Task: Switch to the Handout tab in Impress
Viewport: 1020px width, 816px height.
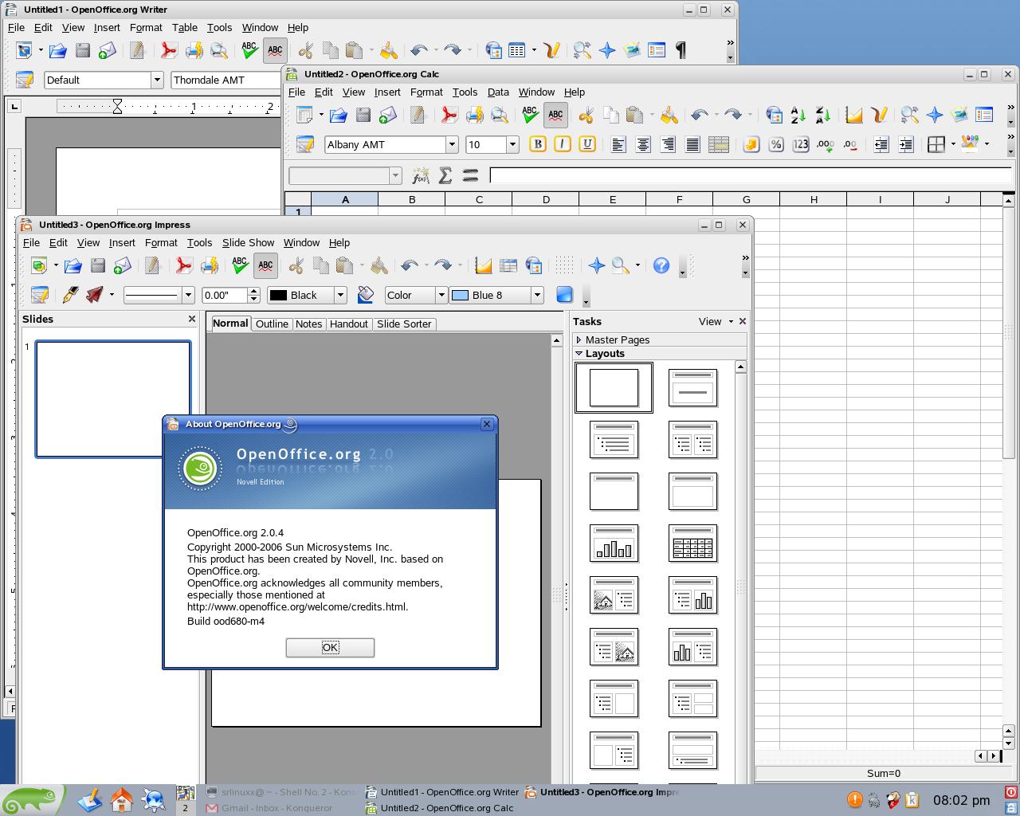Action: tap(349, 324)
